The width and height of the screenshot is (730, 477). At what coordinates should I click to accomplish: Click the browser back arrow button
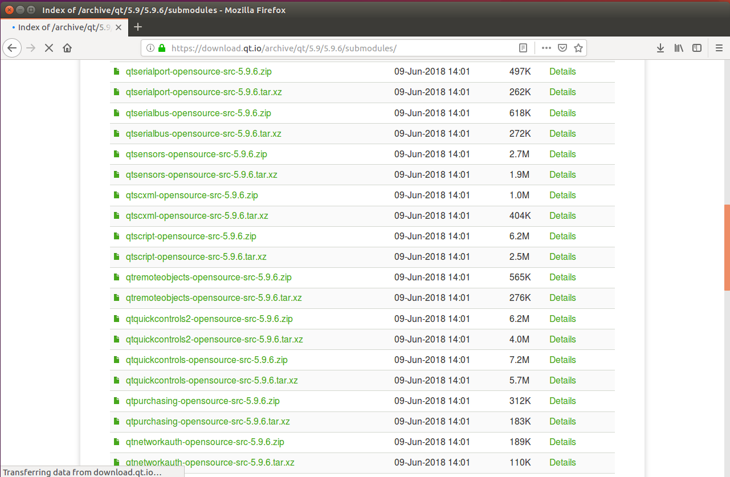(x=13, y=48)
